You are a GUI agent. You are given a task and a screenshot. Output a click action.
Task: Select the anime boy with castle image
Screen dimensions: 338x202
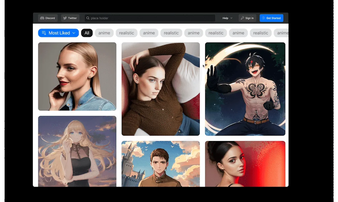pyautogui.click(x=161, y=164)
